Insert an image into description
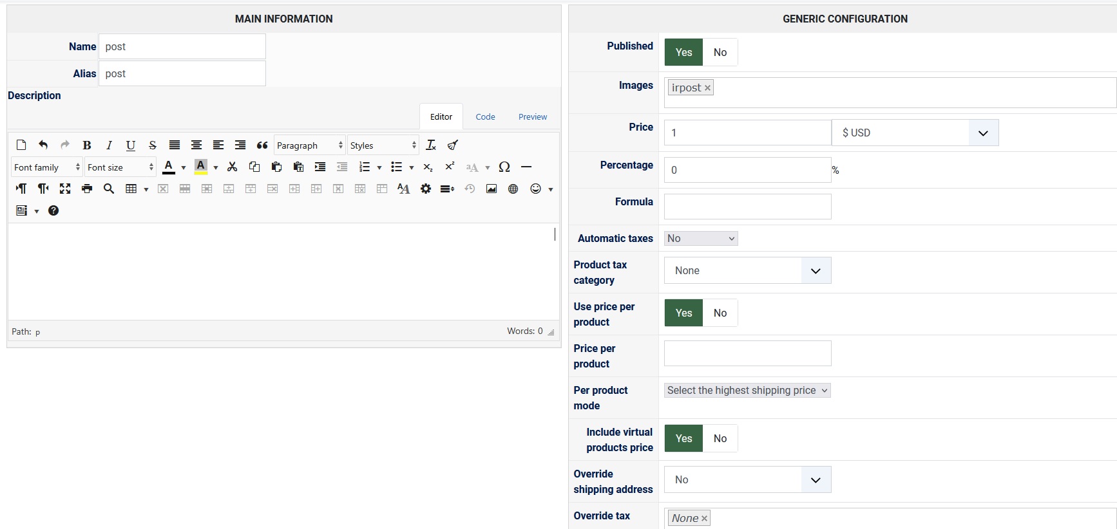Image resolution: width=1117 pixels, height=529 pixels. point(492,189)
